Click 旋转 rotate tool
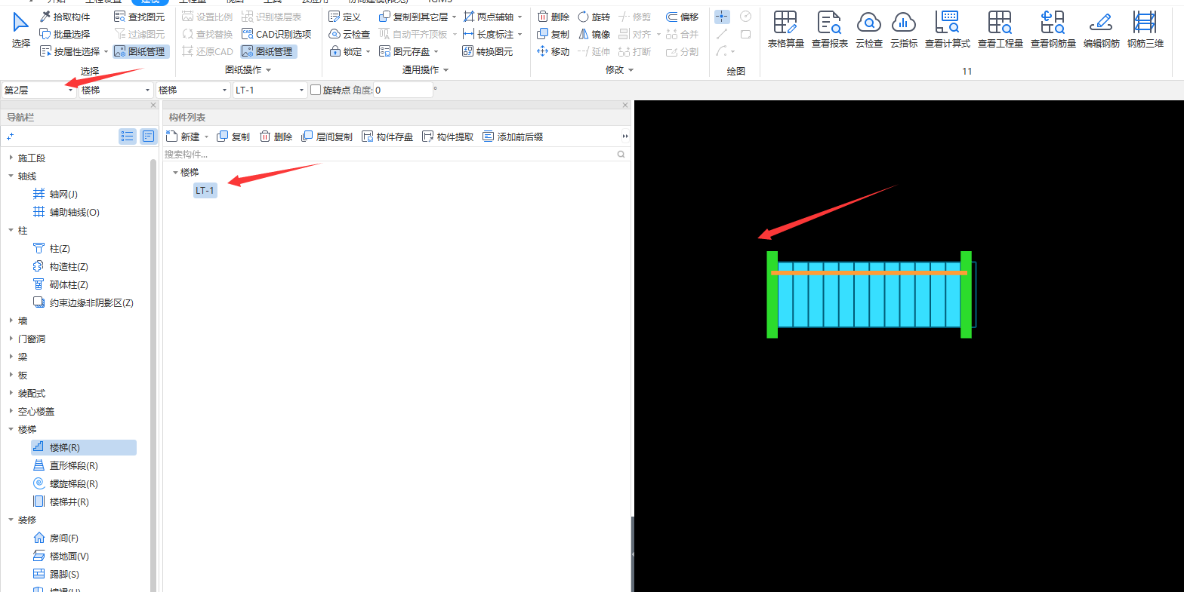This screenshot has height=592, width=1184. (x=594, y=17)
